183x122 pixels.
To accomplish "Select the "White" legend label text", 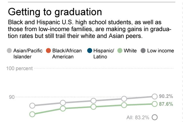I will point(130,51).
